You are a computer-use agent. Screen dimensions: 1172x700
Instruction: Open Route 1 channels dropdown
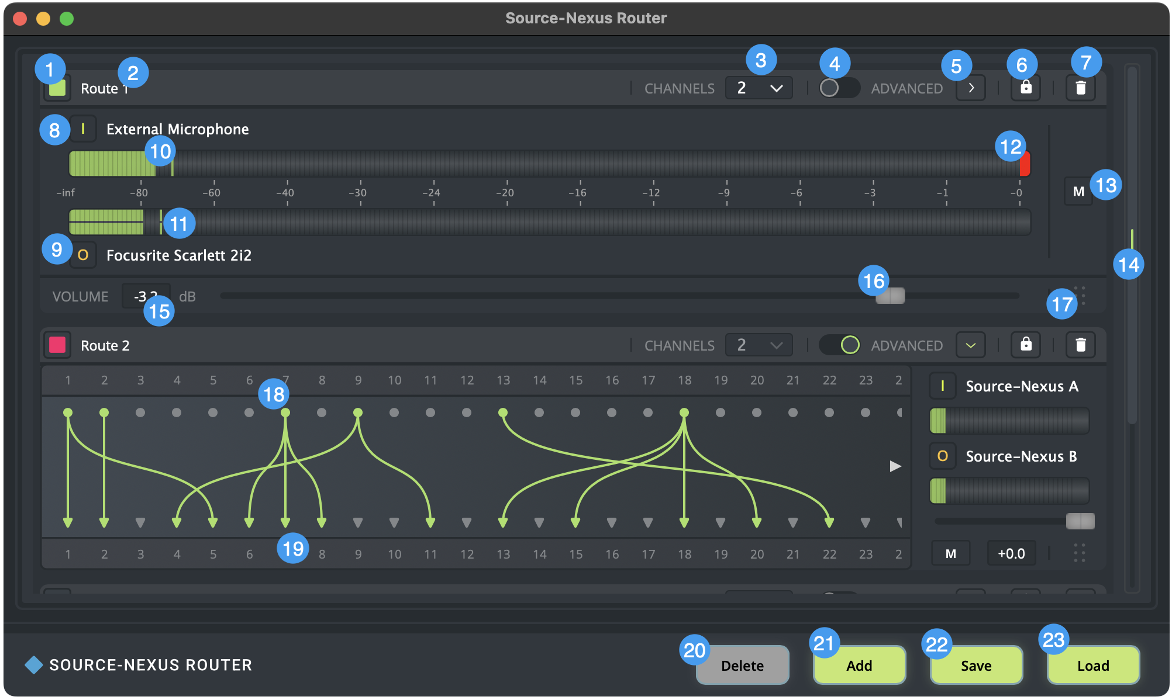(759, 88)
